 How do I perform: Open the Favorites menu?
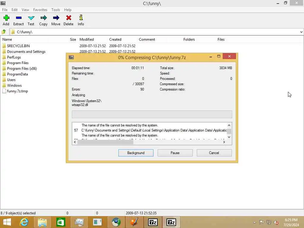coord(40,10)
